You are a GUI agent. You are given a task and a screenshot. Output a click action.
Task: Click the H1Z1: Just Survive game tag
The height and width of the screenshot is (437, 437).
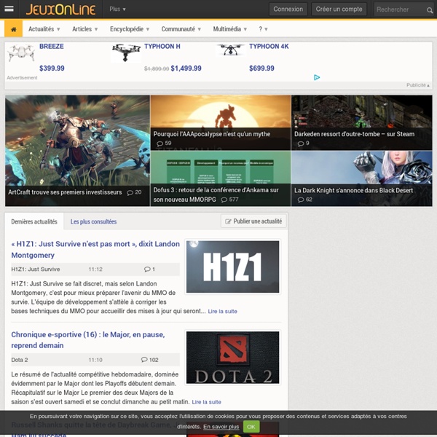click(36, 269)
